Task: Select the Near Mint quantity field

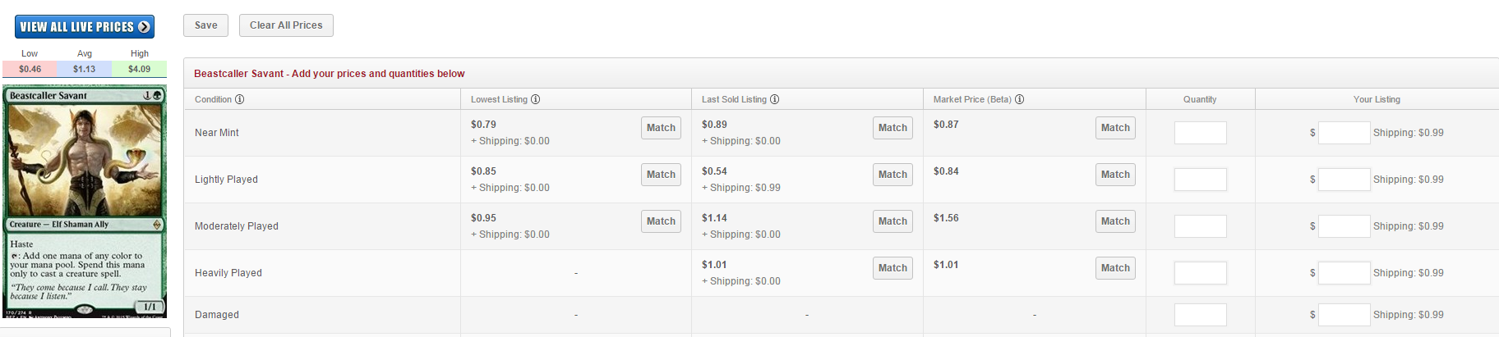Action: coord(1201,133)
